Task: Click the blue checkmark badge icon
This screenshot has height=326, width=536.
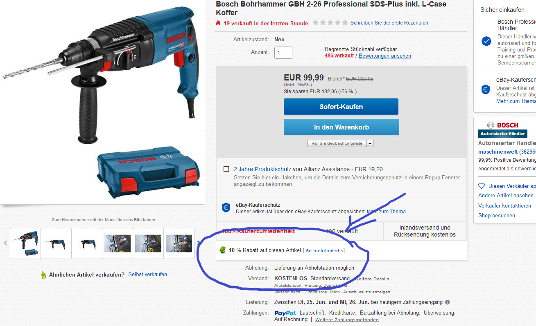Action: click(486, 41)
